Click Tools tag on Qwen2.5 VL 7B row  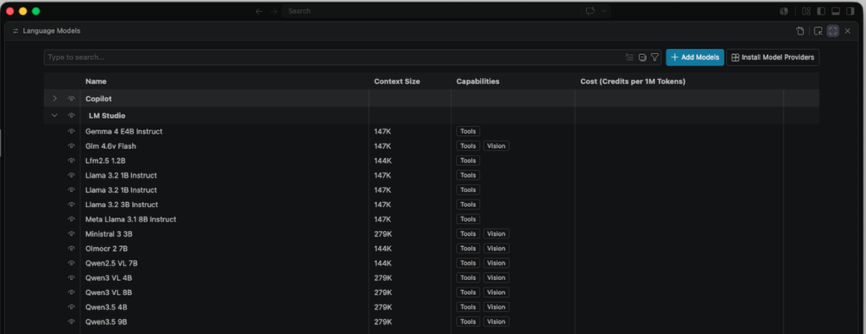[468, 263]
